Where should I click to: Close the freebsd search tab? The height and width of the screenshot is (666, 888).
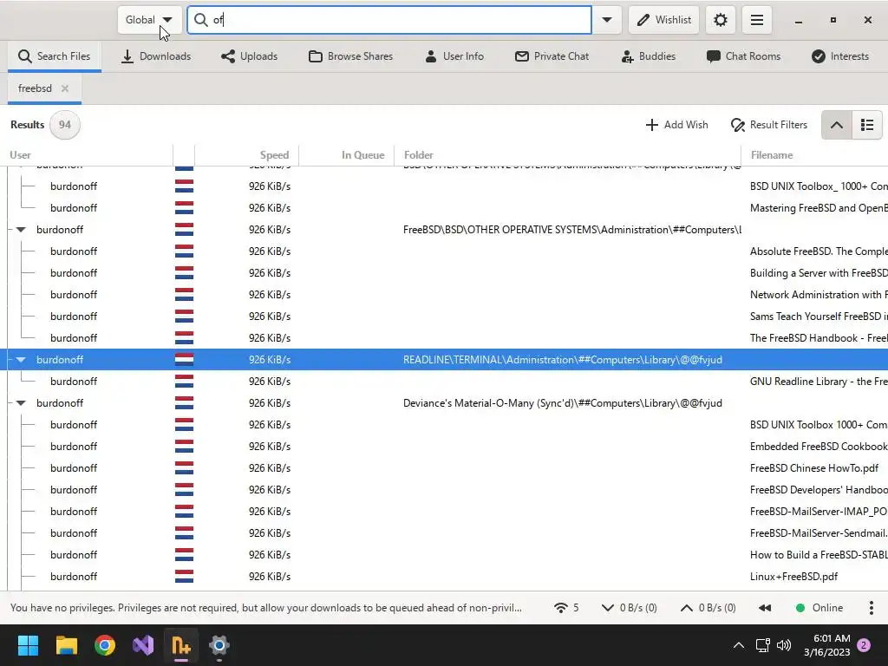pos(65,88)
